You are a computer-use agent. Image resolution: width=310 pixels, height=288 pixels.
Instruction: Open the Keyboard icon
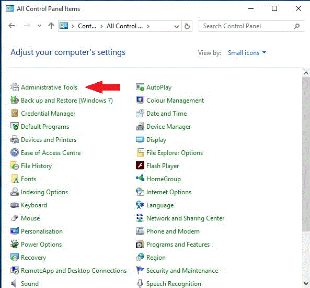15,205
